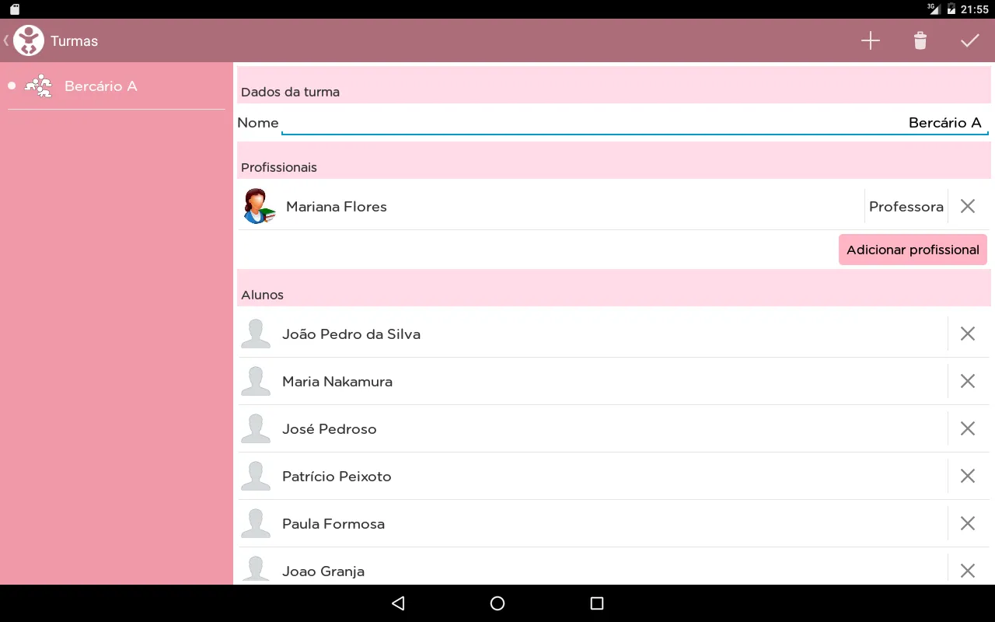995x622 pixels.
Task: Select student name Patrício Peixoto
Action: pyautogui.click(x=337, y=477)
